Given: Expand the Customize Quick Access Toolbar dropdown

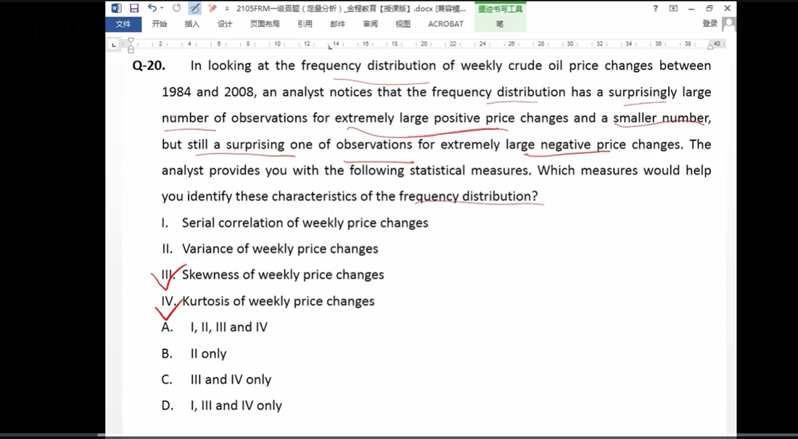Looking at the screenshot, I should point(226,9).
